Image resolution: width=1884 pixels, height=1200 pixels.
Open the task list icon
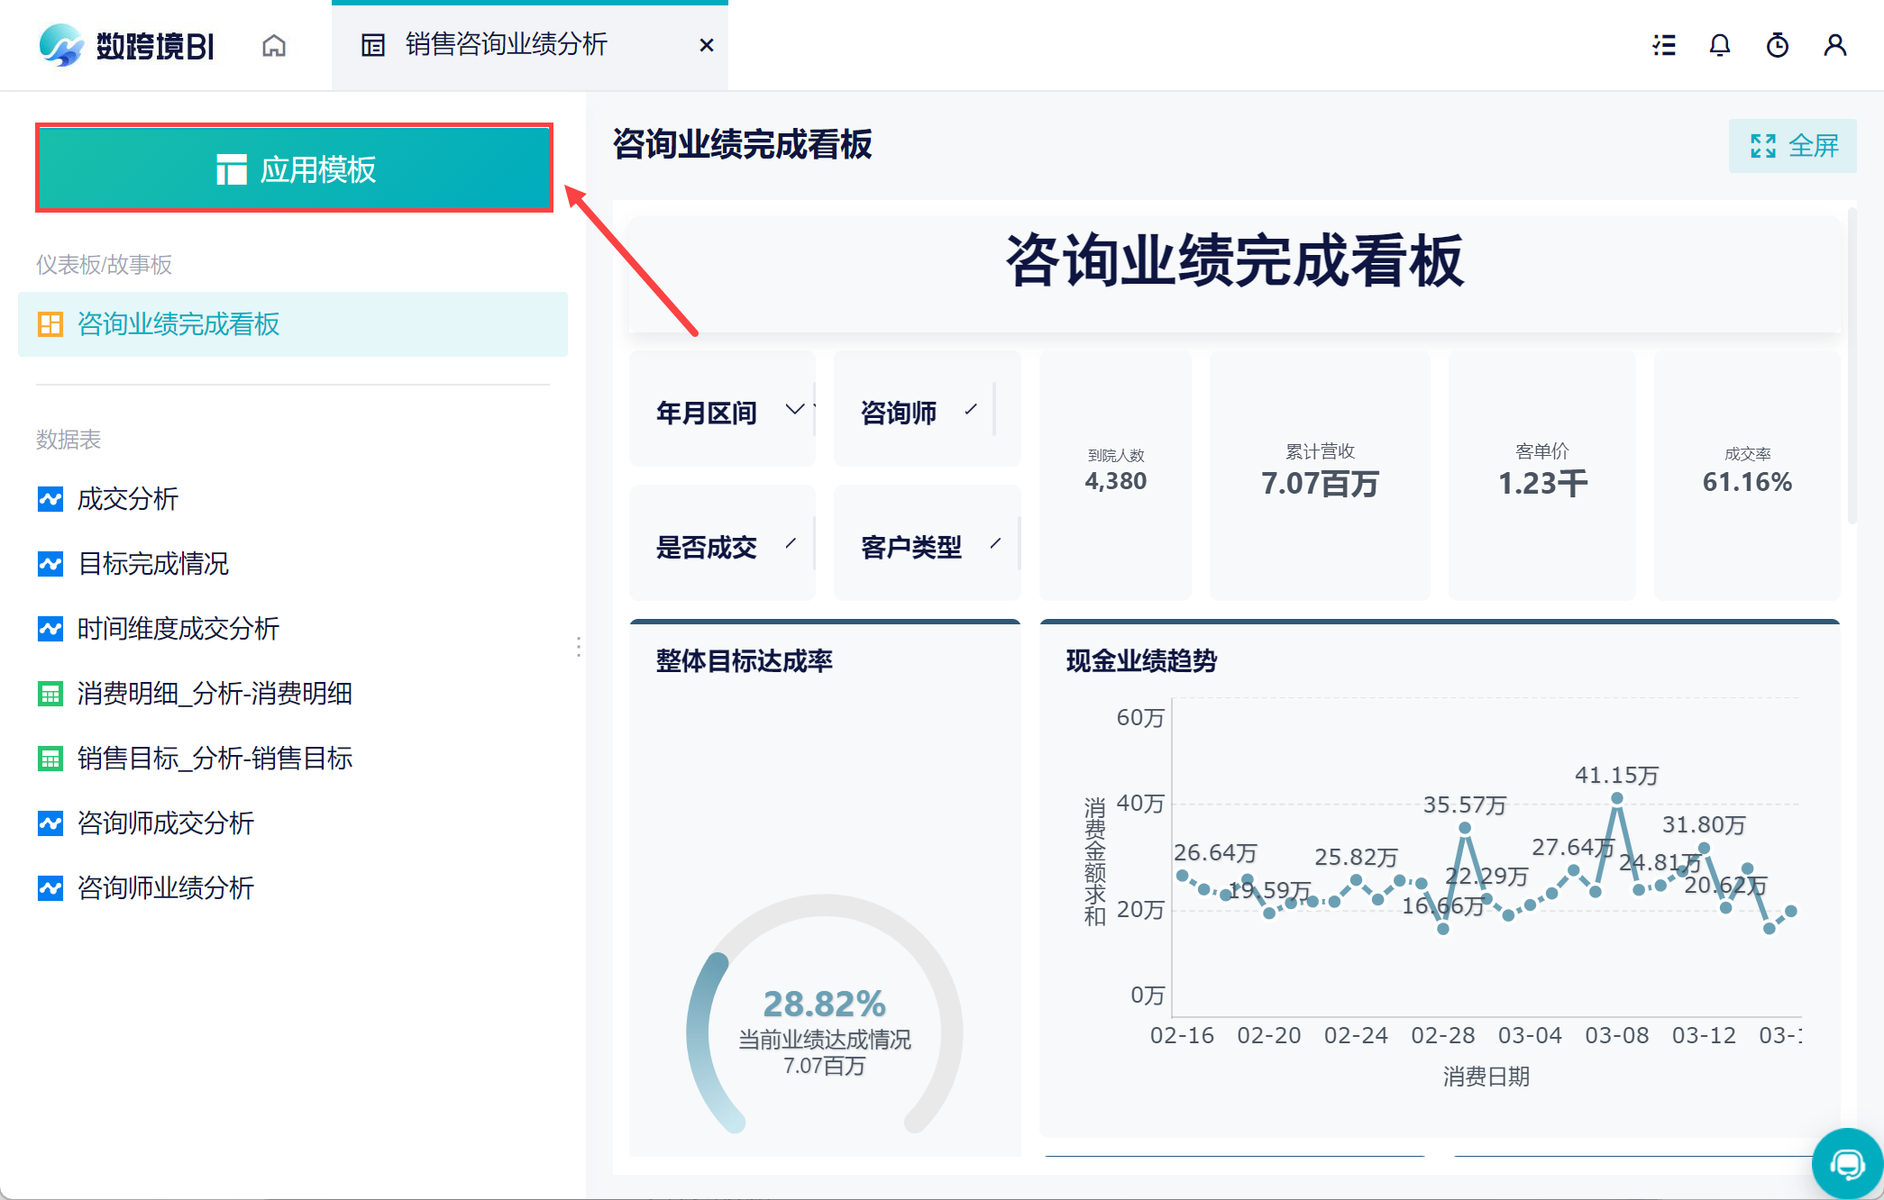tap(1664, 45)
